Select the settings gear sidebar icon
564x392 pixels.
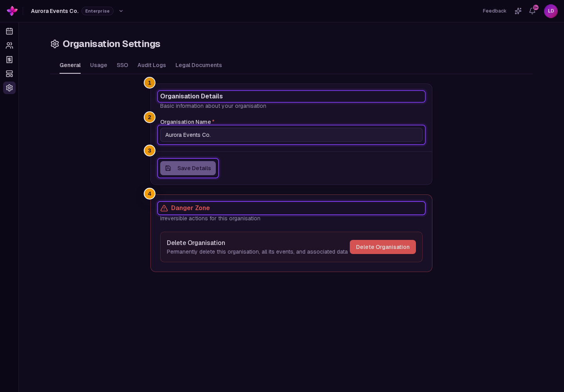[9, 88]
